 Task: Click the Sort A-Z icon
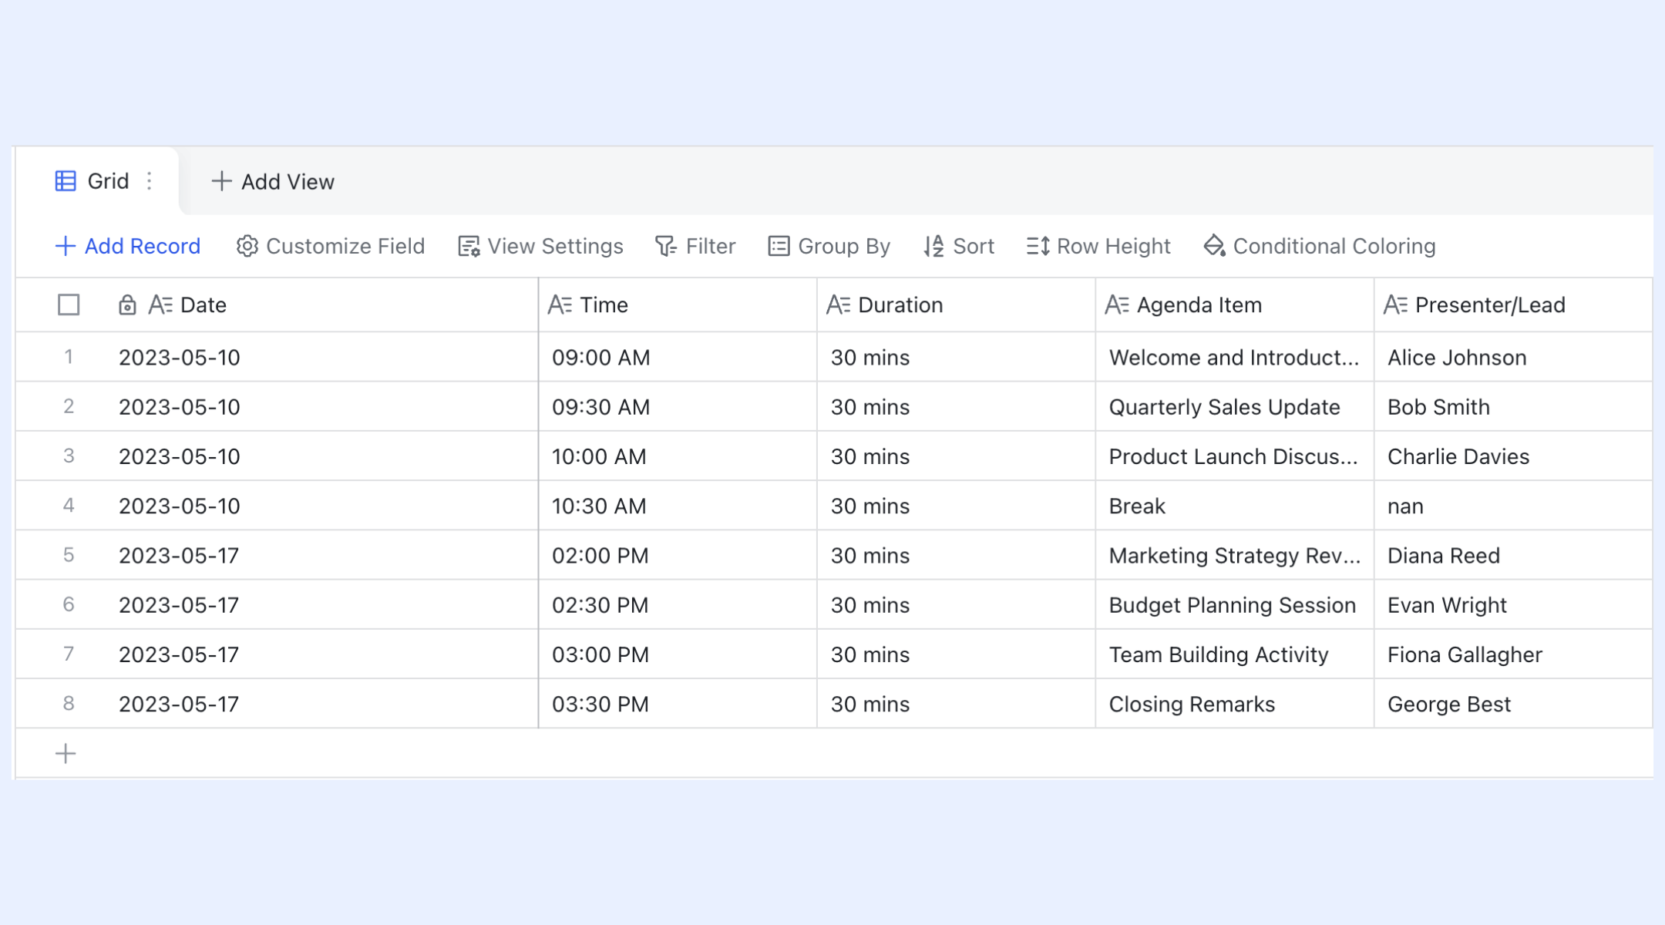coord(933,246)
